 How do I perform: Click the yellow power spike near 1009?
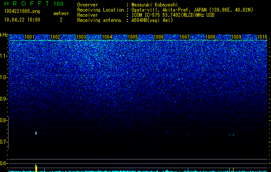coord(233,169)
